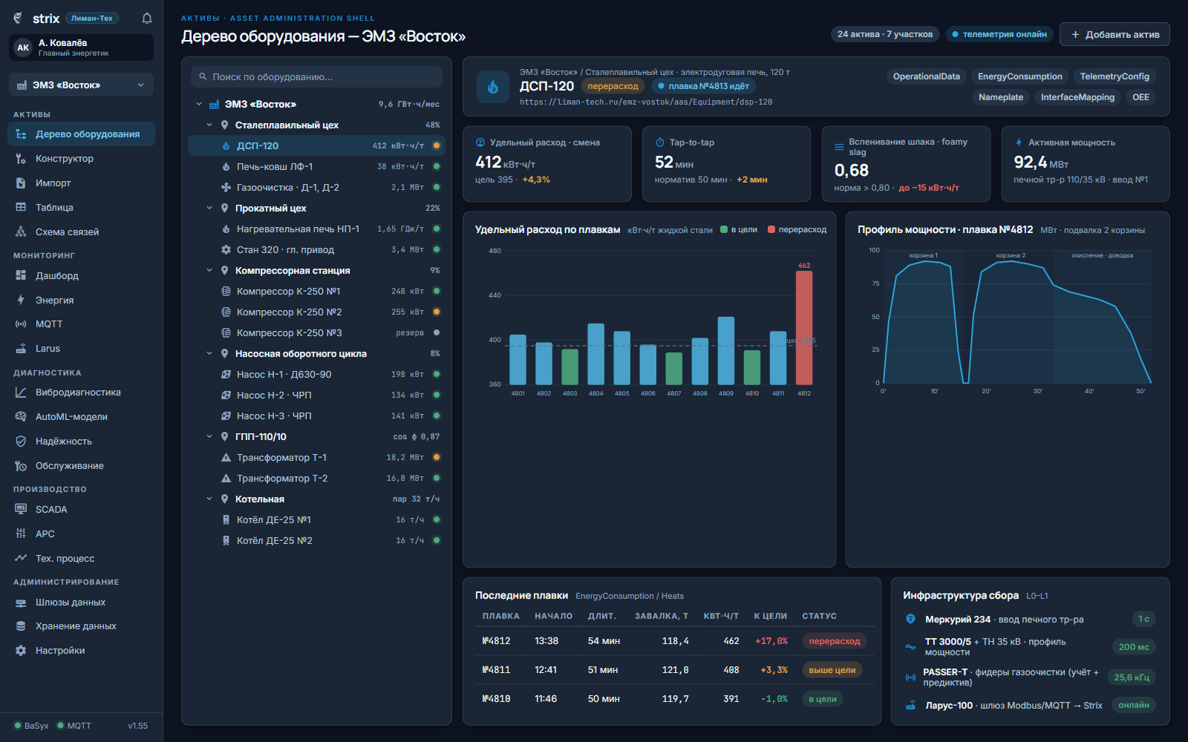Open the ЭМЗ «Восток» site dropdown

click(x=82, y=85)
